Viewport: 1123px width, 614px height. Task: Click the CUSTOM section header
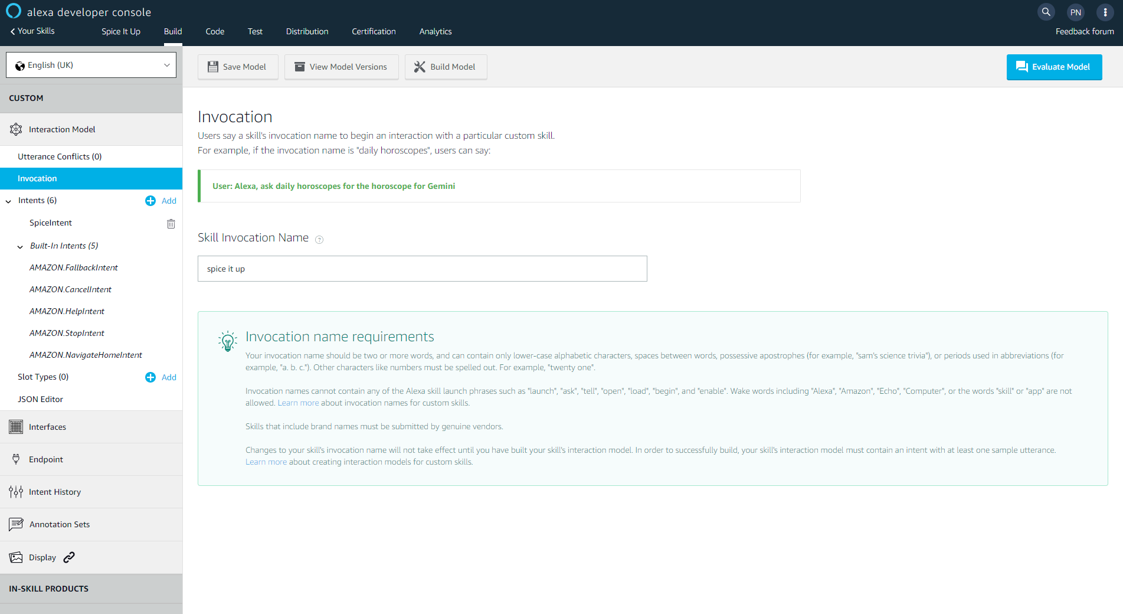pyautogui.click(x=91, y=98)
